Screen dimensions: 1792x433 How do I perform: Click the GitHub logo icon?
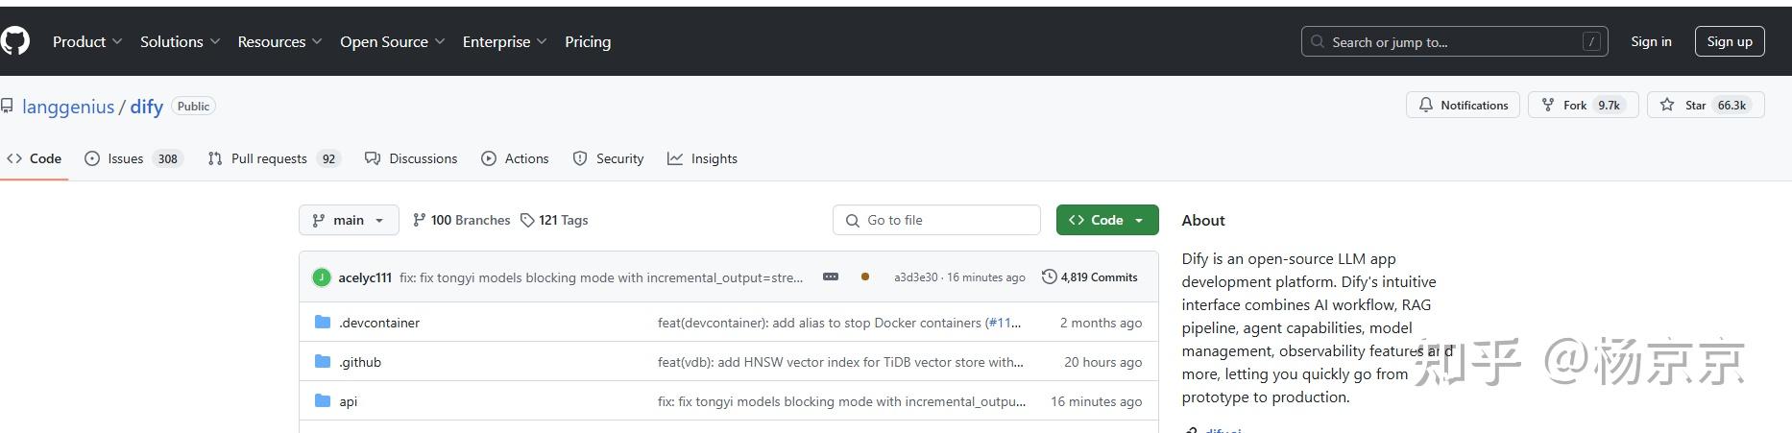click(x=15, y=41)
